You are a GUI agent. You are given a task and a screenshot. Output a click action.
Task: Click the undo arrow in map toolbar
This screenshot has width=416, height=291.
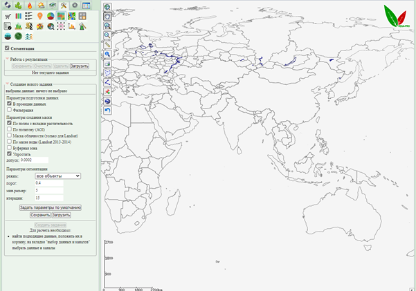pyautogui.click(x=108, y=110)
